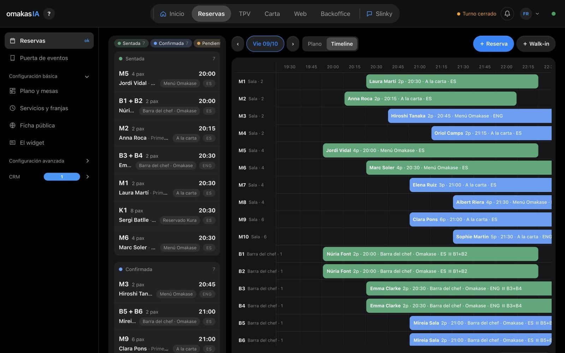Viewport: 565px width, 353px height.
Task: Open the Vie 09/10 date picker
Action: coord(265,44)
